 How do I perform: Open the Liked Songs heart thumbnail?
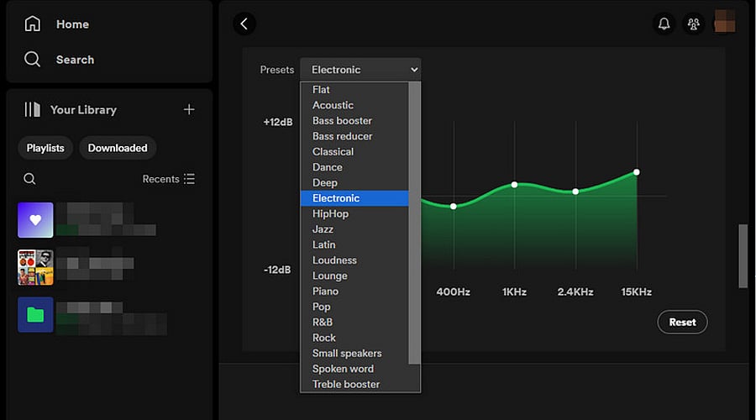click(35, 220)
